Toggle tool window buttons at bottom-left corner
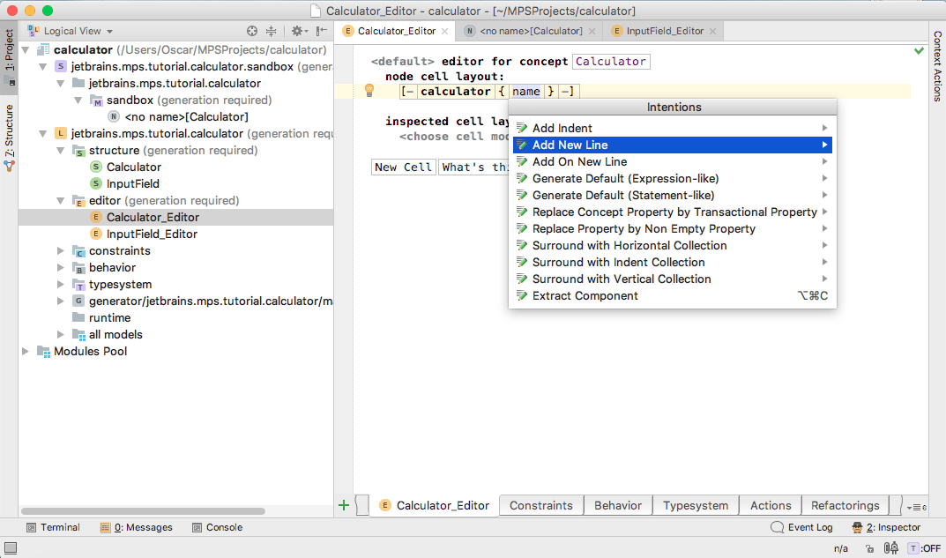Image resolution: width=946 pixels, height=558 pixels. click(x=9, y=548)
